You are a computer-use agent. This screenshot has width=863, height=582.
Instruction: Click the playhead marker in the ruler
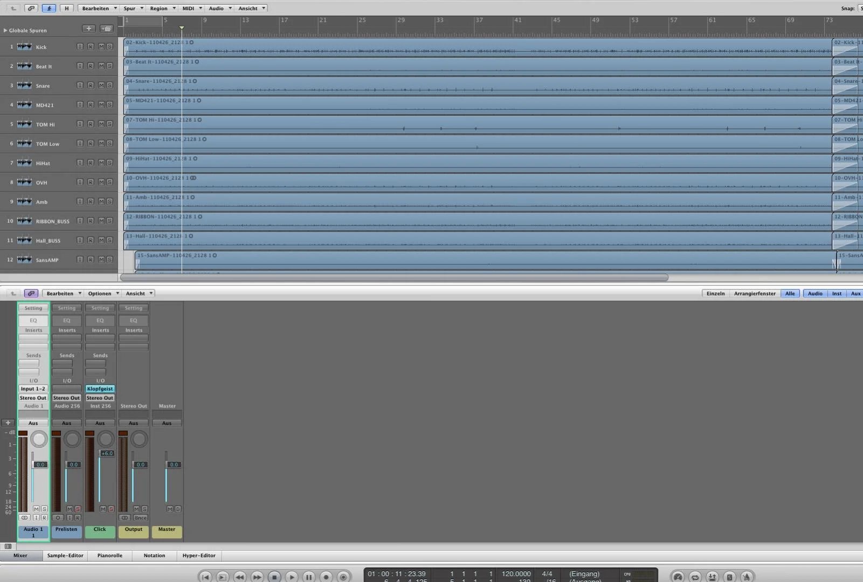(x=182, y=27)
